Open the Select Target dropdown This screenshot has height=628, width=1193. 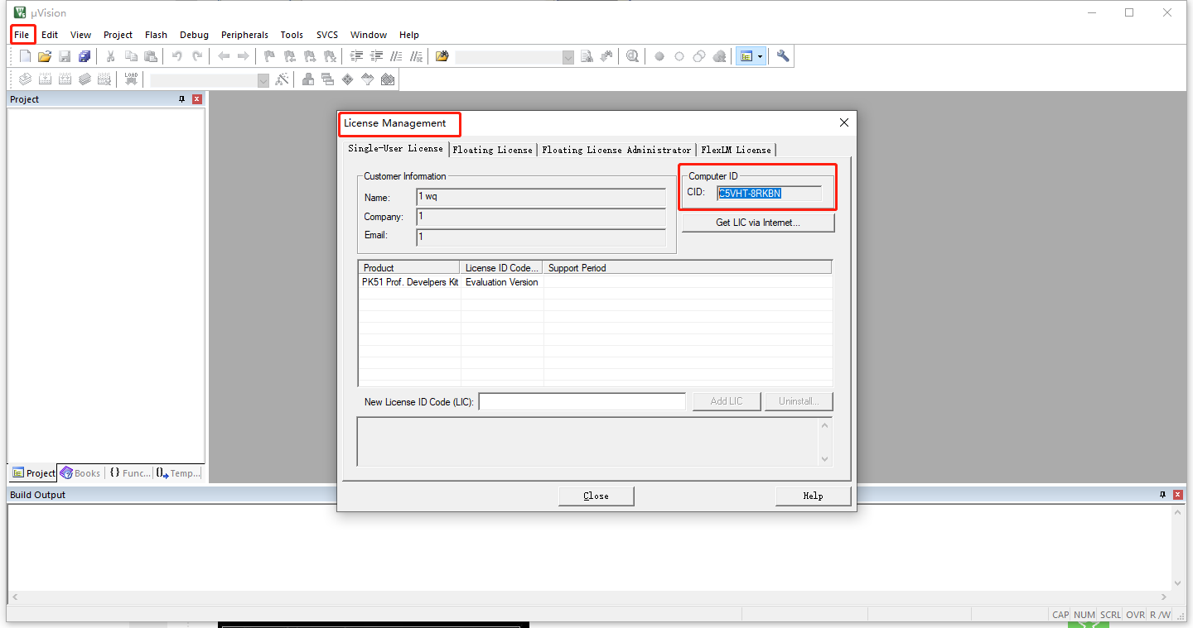tap(263, 80)
